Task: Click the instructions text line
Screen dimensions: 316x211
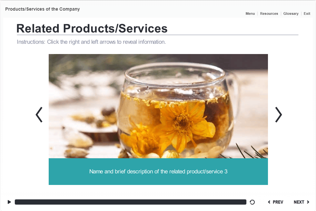Action: [x=91, y=42]
